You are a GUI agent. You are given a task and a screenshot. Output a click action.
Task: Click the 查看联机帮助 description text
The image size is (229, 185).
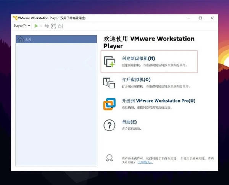132,129
